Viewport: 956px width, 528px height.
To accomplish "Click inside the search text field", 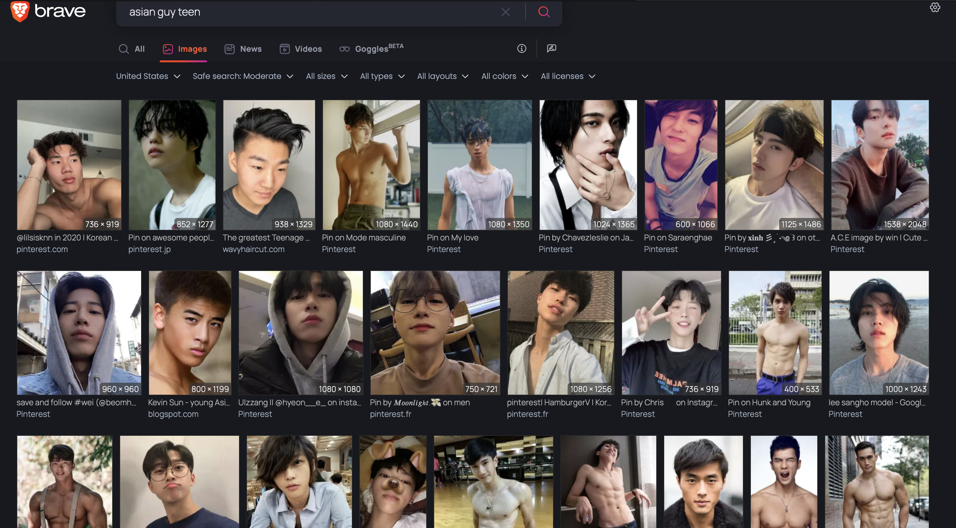I will [x=312, y=12].
